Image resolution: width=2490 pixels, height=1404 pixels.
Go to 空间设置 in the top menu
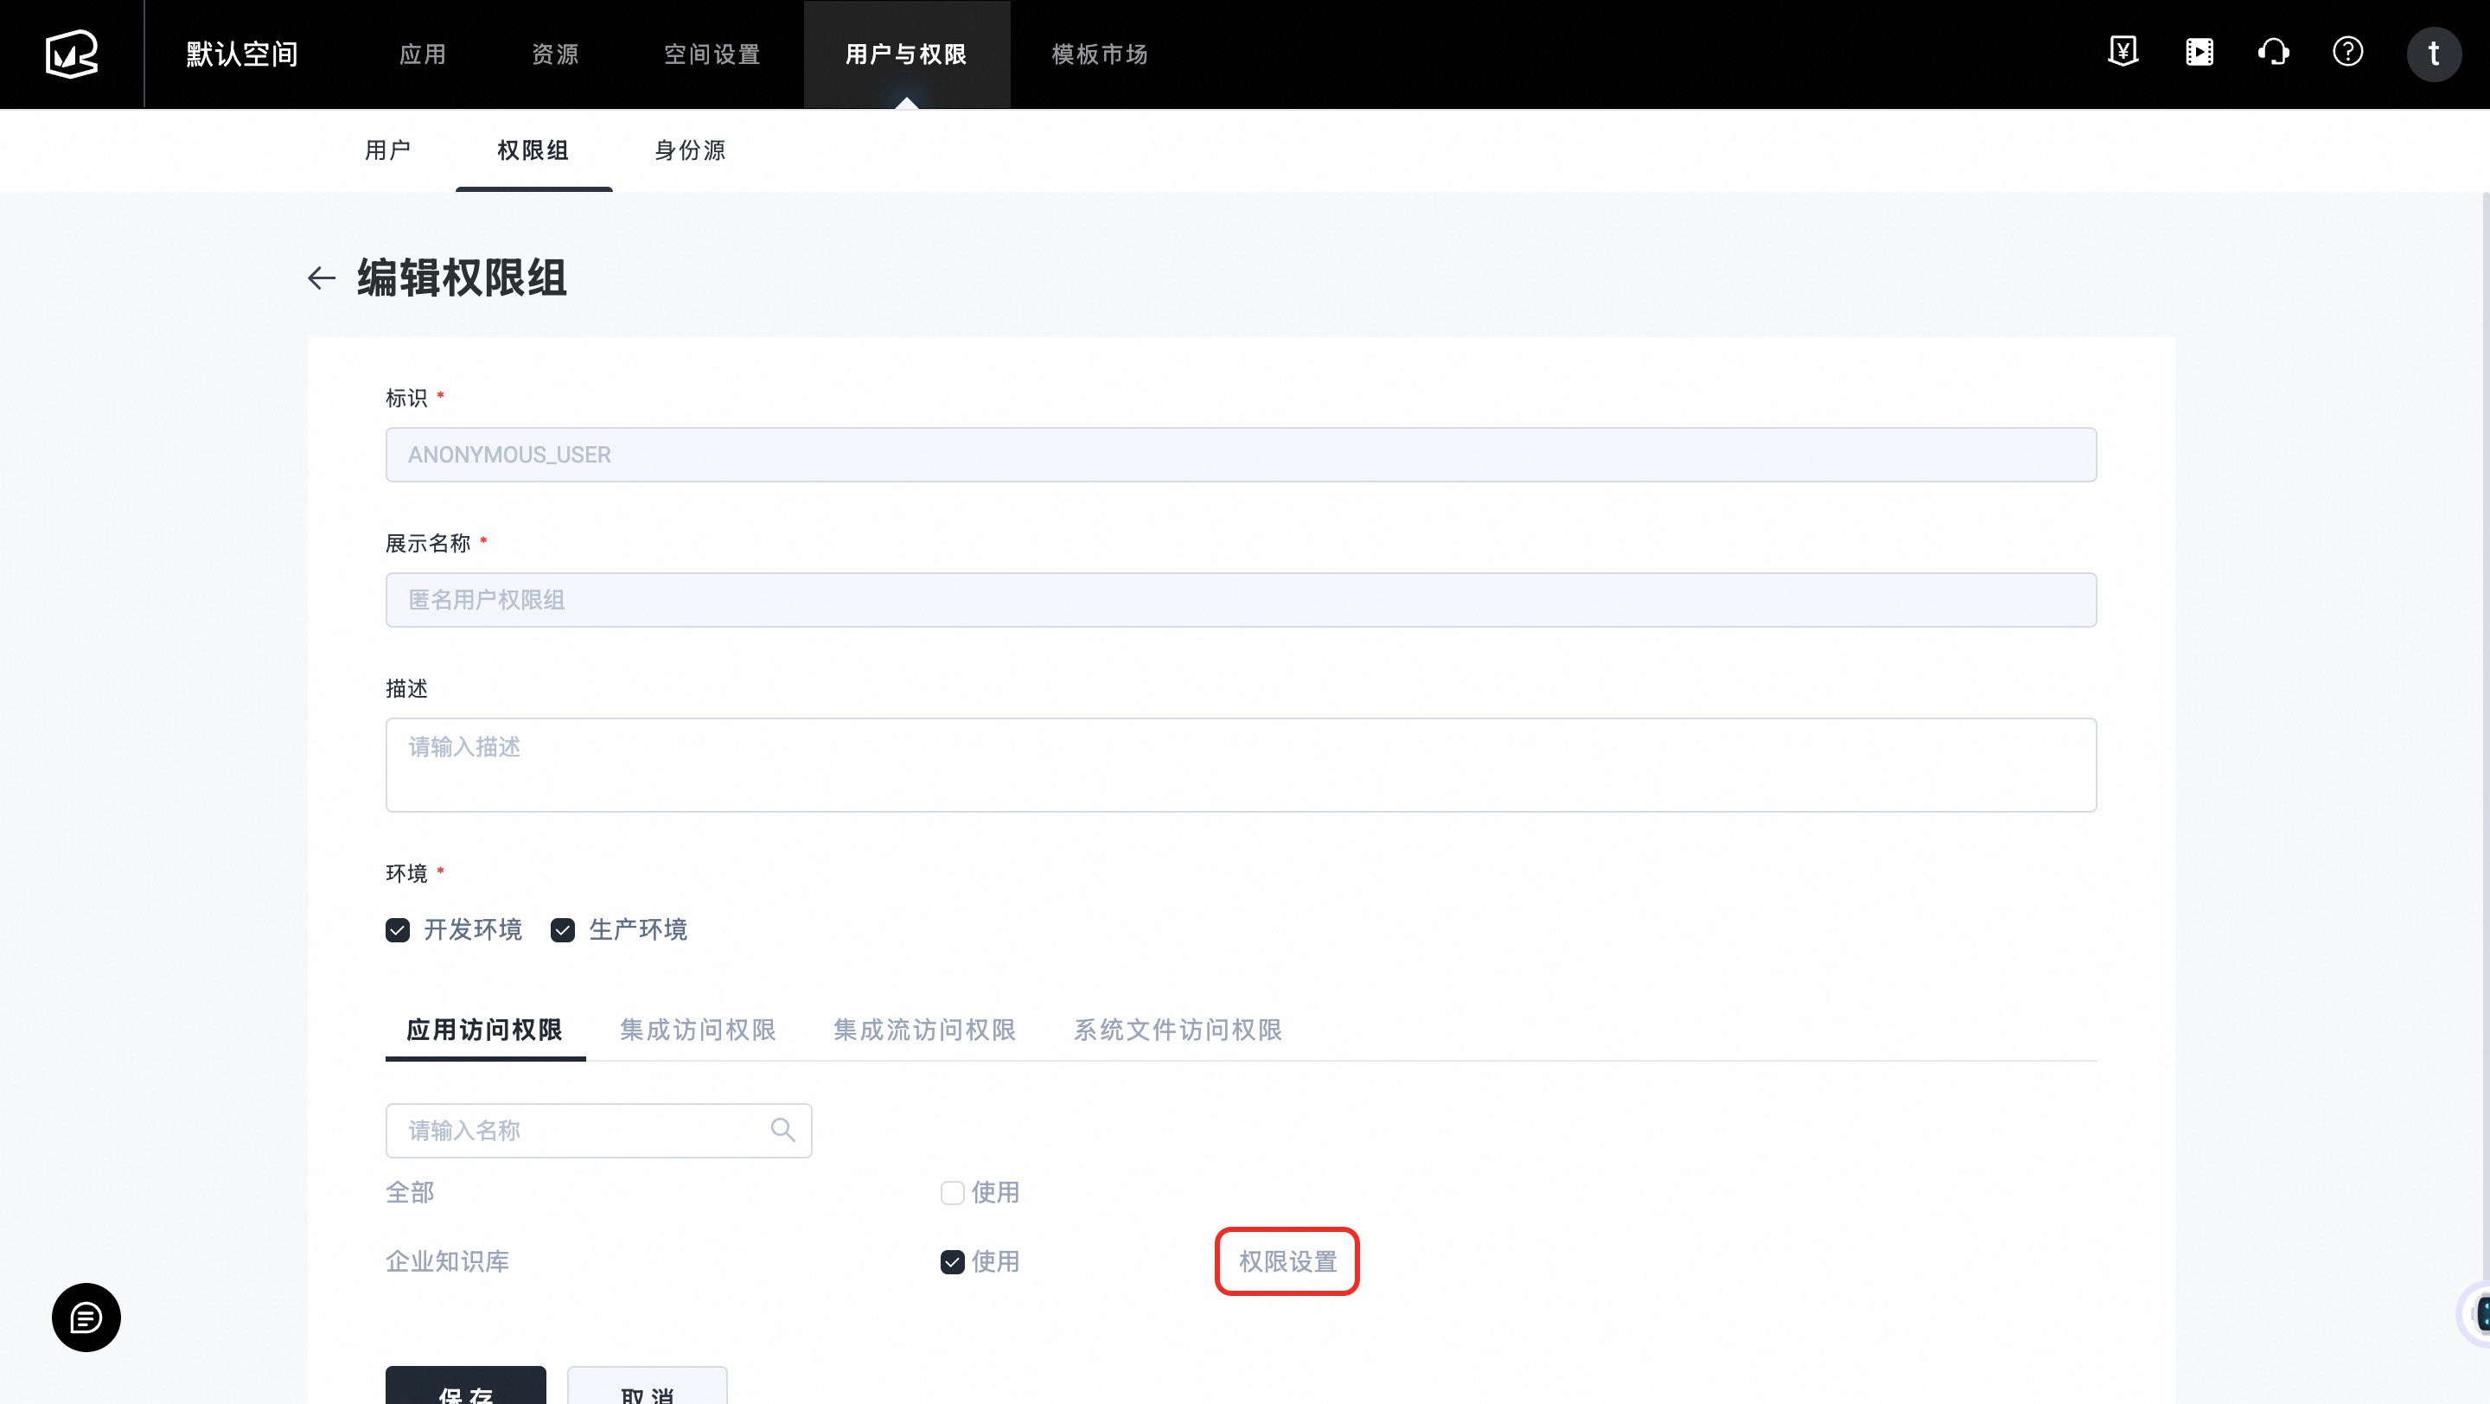tap(712, 54)
